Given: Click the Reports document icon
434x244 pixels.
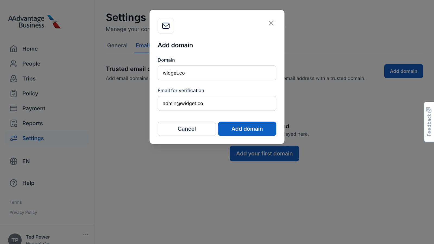Looking at the screenshot, I should click(14, 123).
